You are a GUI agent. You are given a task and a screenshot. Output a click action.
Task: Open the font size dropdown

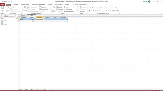pyautogui.click(x=104, y=8)
